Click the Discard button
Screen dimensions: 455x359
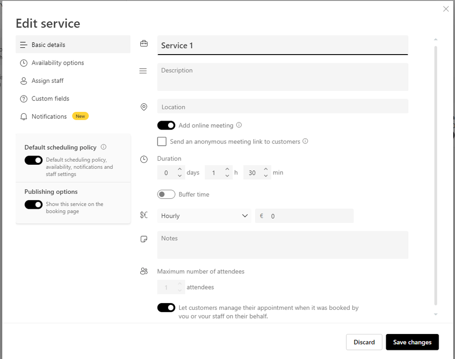tap(364, 342)
